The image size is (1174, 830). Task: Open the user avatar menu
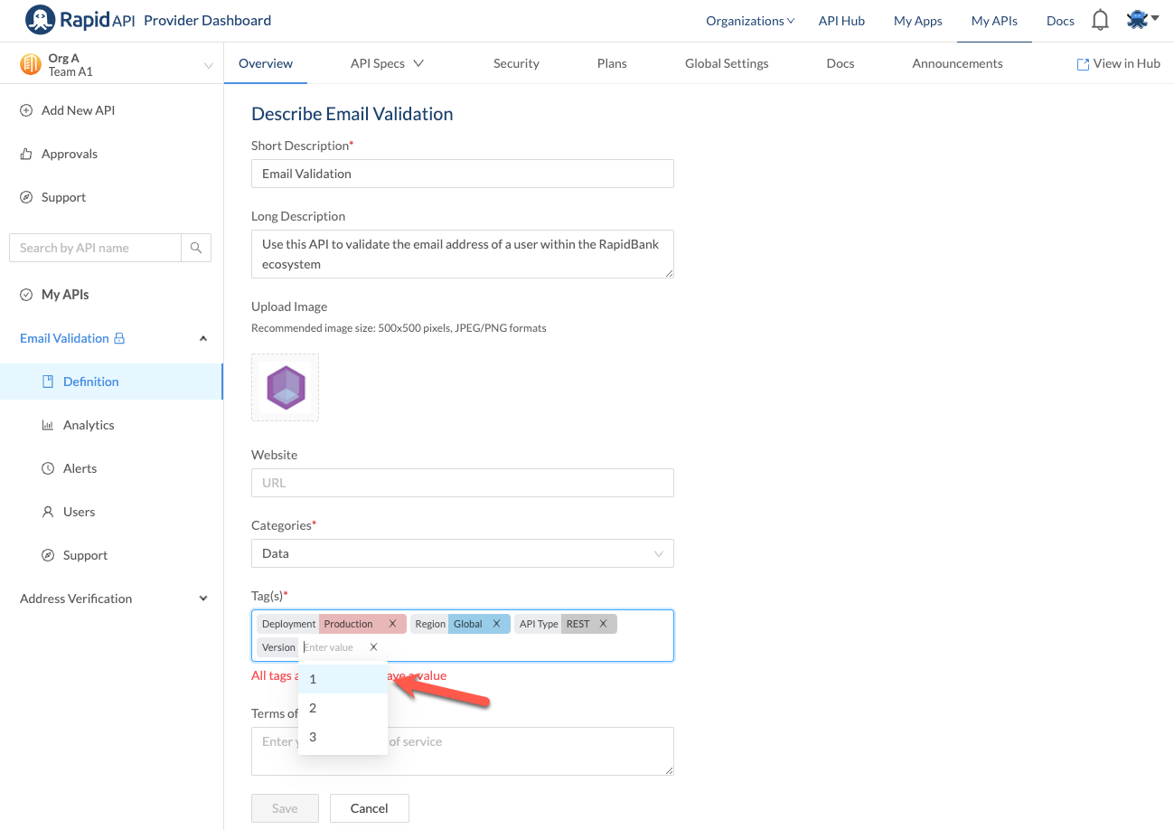click(x=1142, y=19)
